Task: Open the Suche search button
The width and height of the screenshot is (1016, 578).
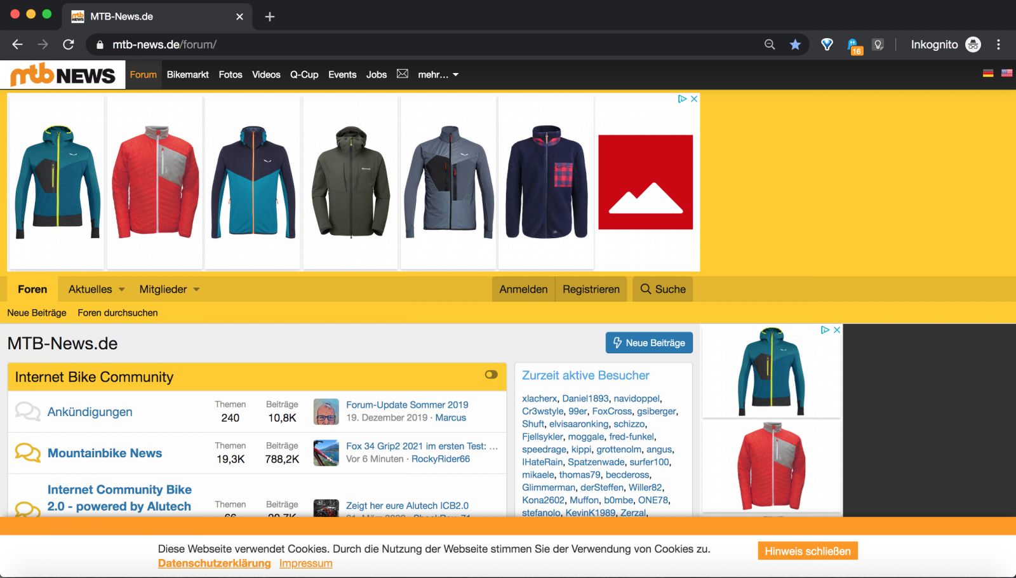Action: pos(663,289)
